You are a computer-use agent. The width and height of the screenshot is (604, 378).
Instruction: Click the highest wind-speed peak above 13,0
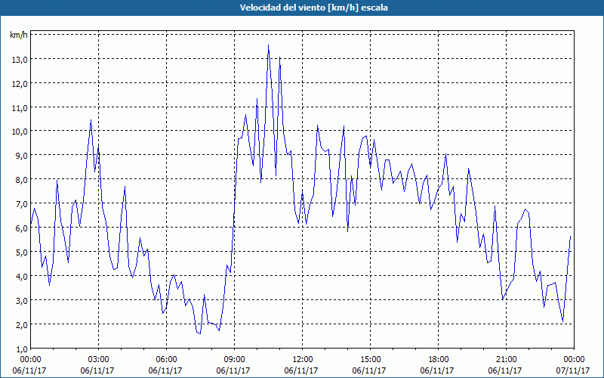pyautogui.click(x=269, y=45)
